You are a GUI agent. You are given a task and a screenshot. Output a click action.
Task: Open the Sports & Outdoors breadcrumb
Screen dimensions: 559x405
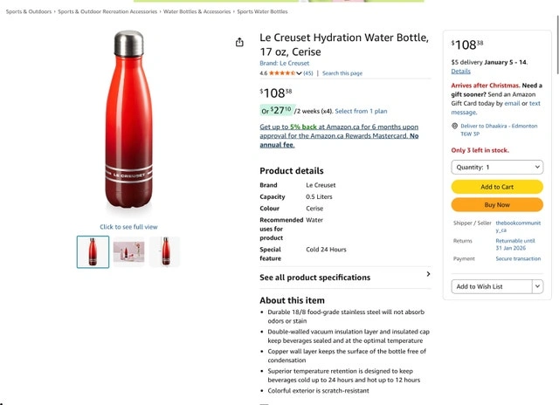29,12
